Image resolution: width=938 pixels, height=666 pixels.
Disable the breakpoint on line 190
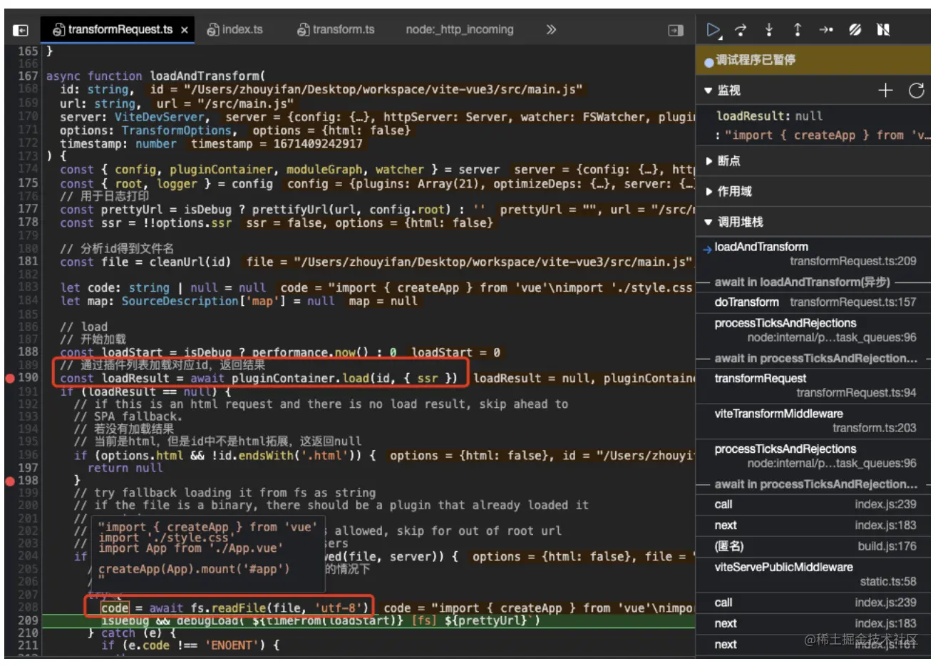click(x=9, y=379)
